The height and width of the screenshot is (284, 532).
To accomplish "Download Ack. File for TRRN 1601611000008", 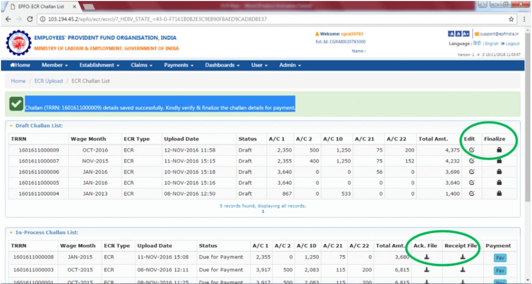I will 427,256.
